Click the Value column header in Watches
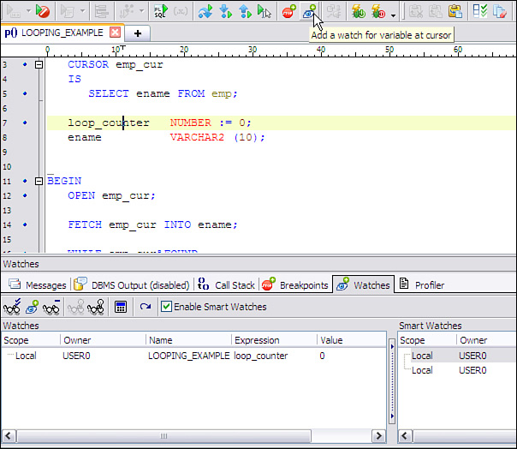 (351, 340)
